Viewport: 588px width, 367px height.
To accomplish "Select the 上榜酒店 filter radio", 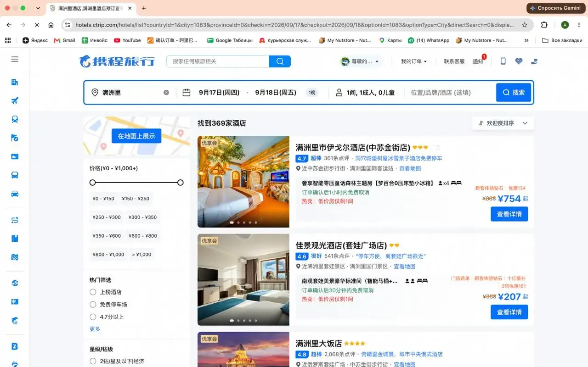I will (x=93, y=292).
